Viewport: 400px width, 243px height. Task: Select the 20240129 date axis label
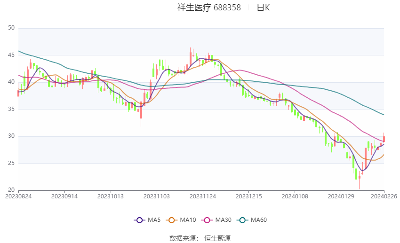[x=341, y=196]
